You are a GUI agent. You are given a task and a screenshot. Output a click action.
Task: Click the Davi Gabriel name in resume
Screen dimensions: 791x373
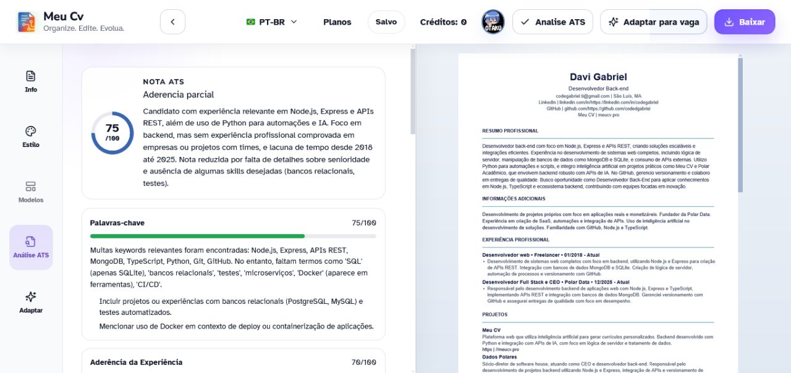[x=598, y=77]
